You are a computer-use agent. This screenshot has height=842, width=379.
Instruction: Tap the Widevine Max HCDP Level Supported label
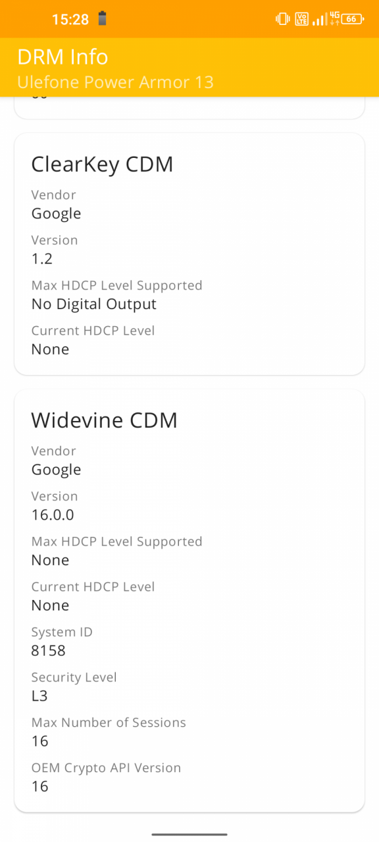pyautogui.click(x=117, y=541)
